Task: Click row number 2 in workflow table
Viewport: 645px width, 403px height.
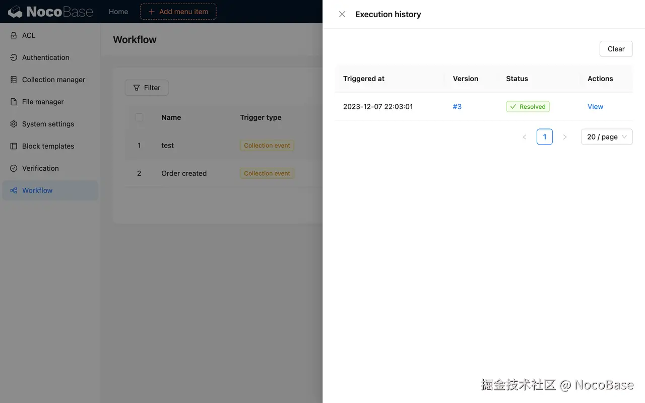Action: pos(139,173)
